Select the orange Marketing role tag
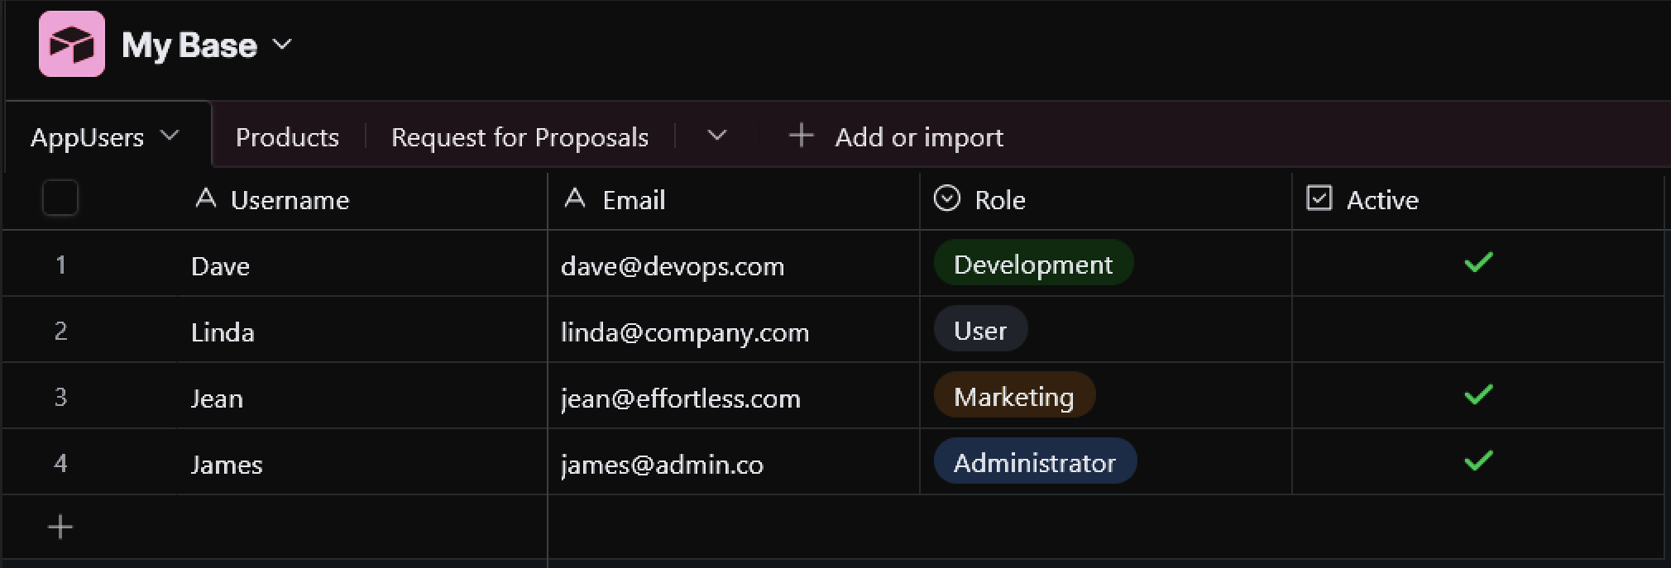 coord(1013,396)
